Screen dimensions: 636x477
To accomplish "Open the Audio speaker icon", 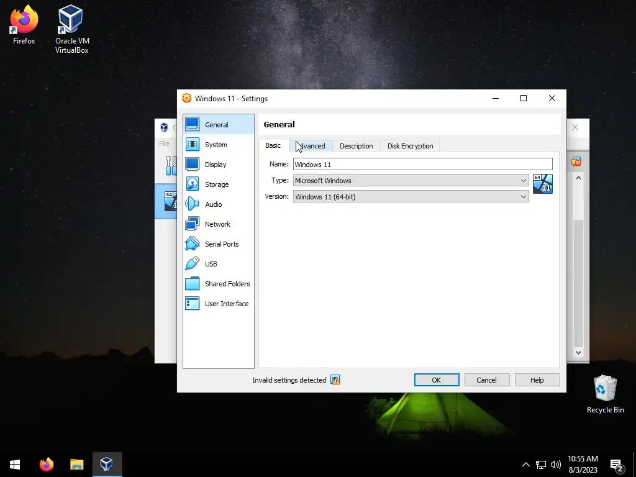I will tap(193, 204).
